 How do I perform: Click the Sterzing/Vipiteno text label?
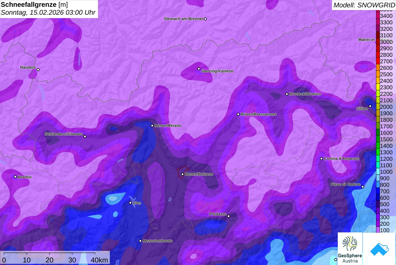pyautogui.click(x=217, y=71)
